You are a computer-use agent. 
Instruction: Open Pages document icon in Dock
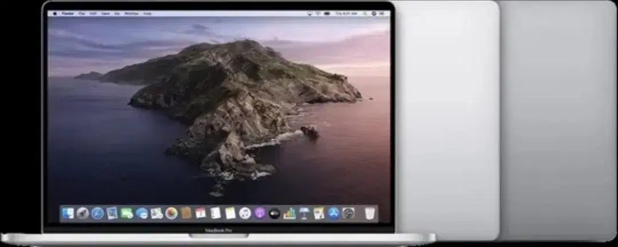tap(319, 213)
